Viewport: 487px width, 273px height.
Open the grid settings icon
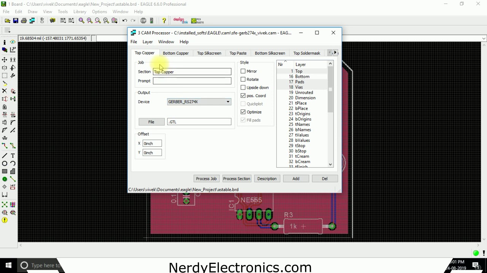coord(7,30)
